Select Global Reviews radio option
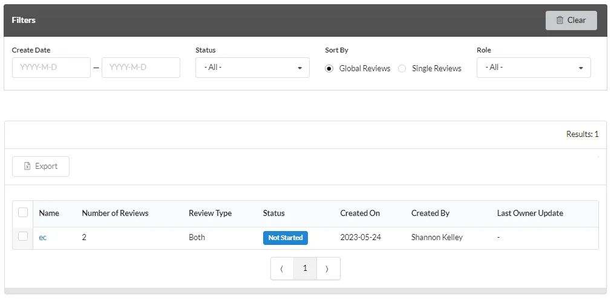Image resolution: width=611 pixels, height=301 pixels. [329, 69]
